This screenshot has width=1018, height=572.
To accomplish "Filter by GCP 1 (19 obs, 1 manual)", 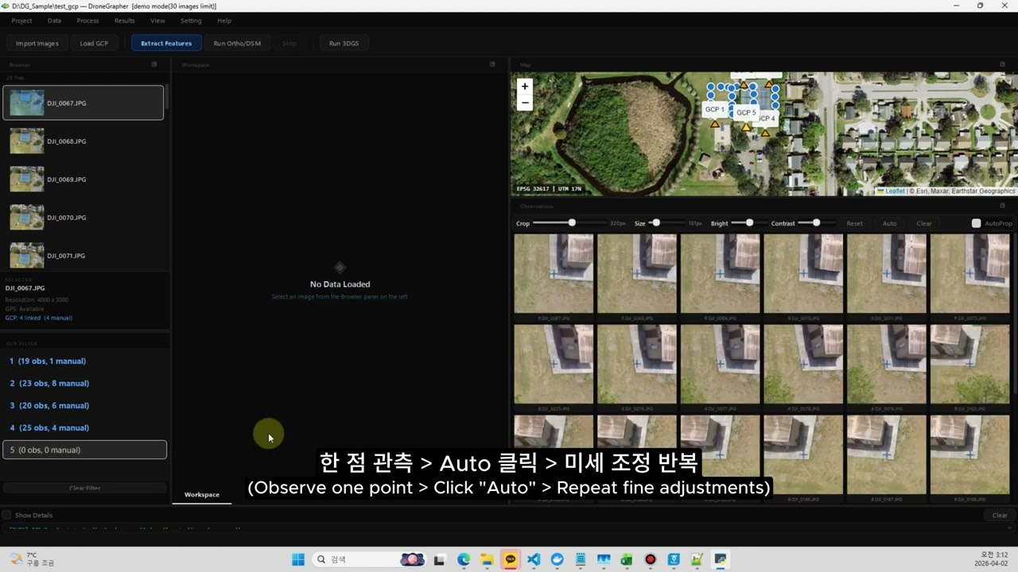I will click(x=85, y=361).
